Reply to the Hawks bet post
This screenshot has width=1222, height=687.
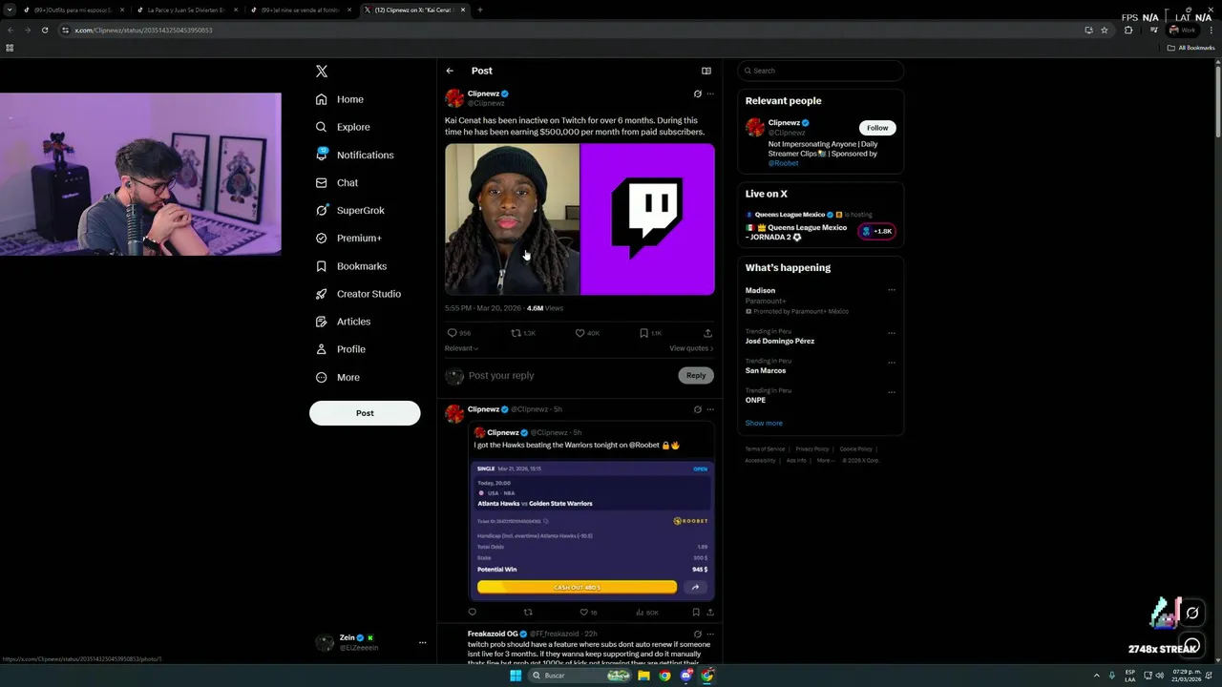472,612
